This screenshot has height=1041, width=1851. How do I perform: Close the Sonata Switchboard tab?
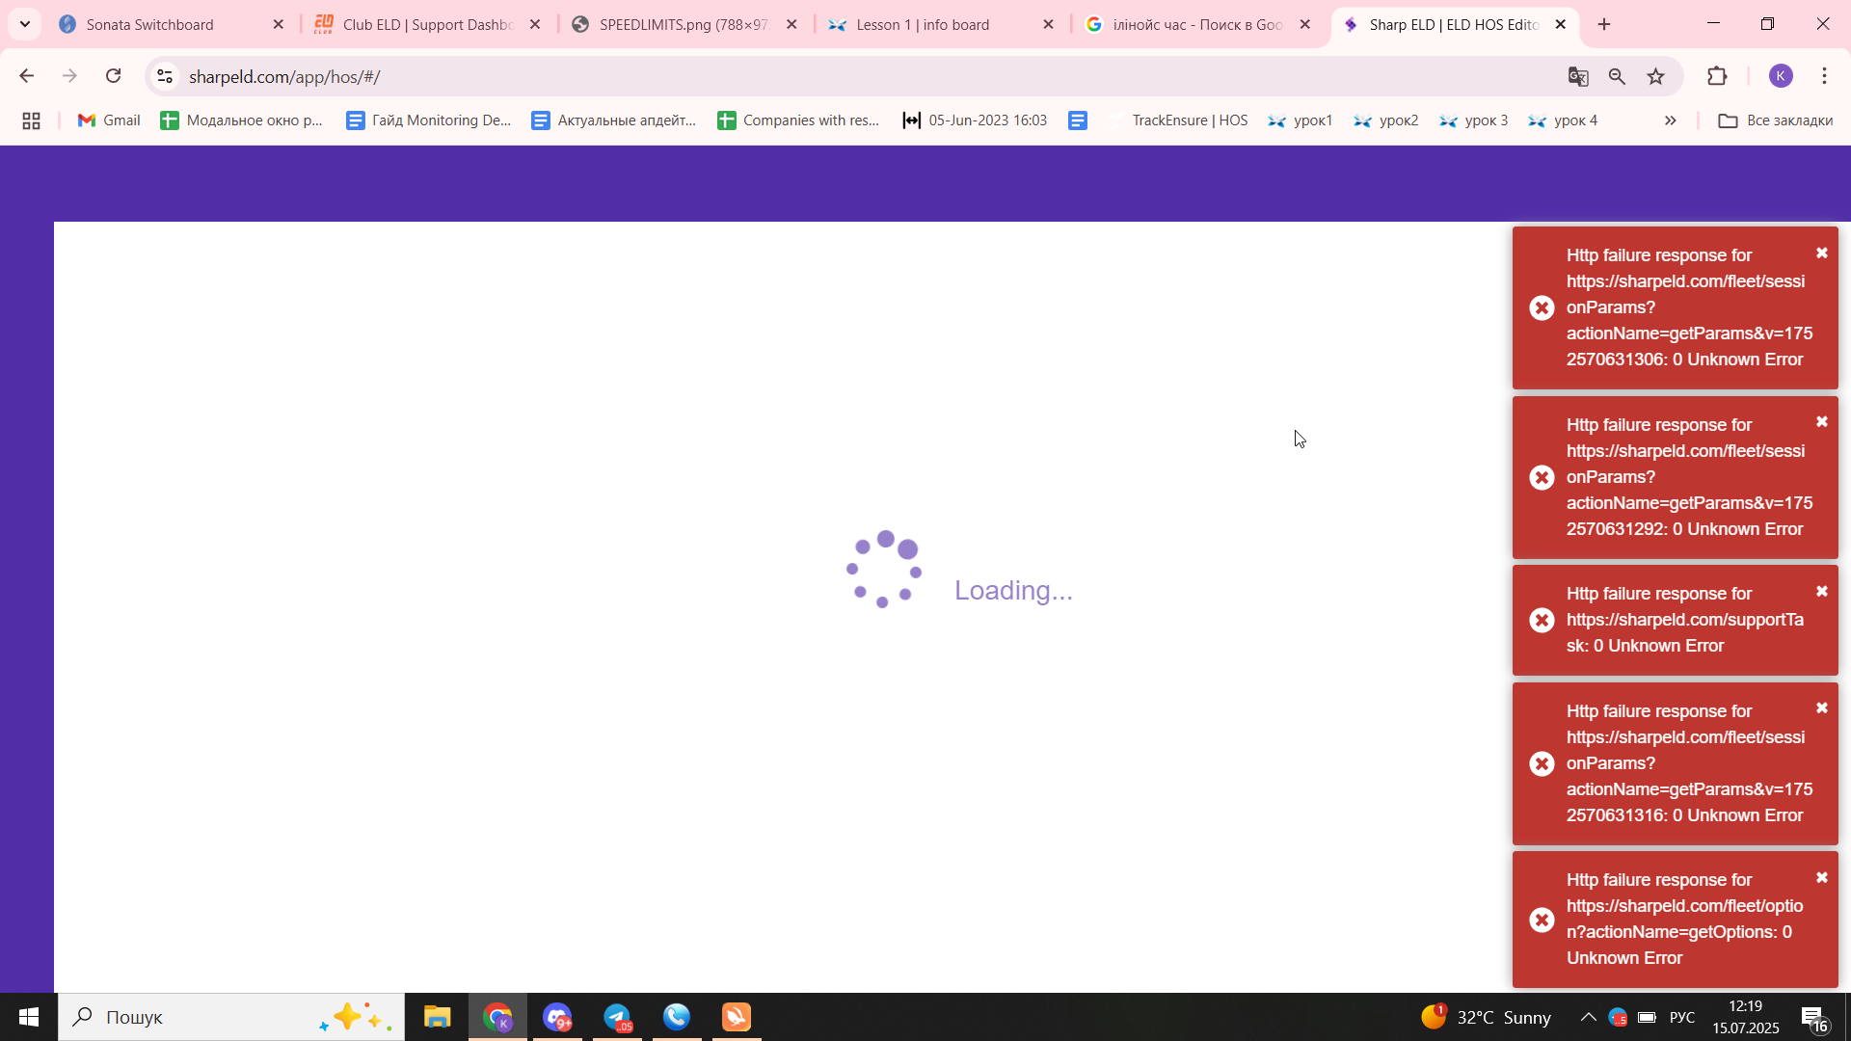[279, 24]
